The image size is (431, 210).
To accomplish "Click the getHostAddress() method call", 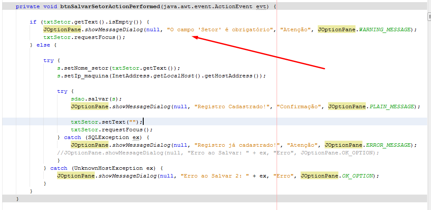I will [231, 76].
